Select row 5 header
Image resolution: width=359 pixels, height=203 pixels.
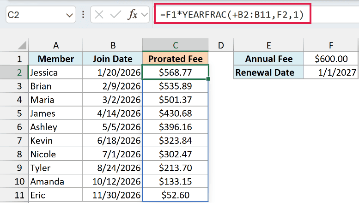(x=14, y=113)
